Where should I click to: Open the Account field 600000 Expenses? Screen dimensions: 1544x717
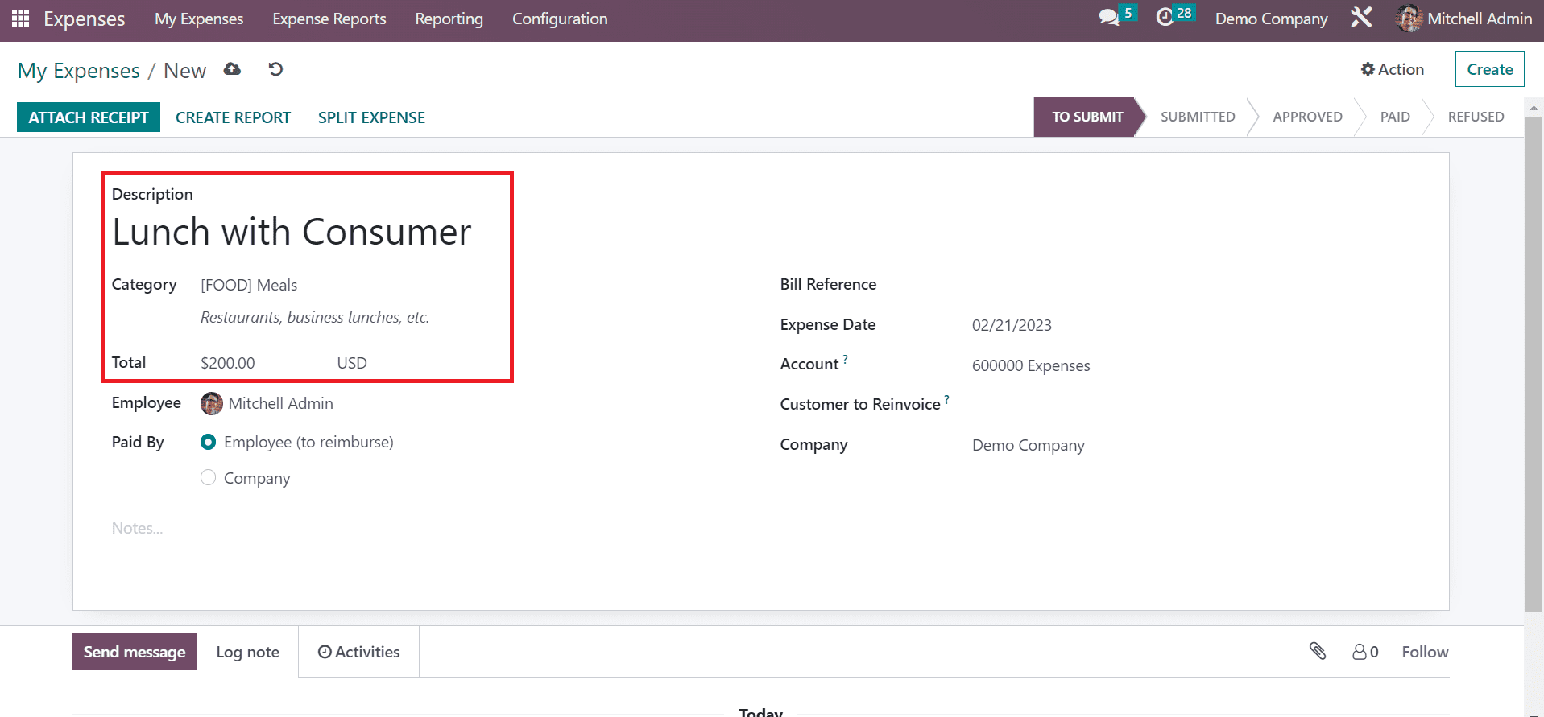click(1030, 365)
